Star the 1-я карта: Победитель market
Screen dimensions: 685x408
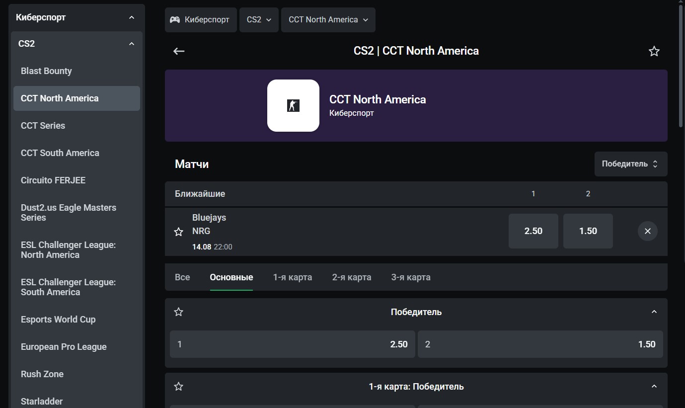(179, 387)
